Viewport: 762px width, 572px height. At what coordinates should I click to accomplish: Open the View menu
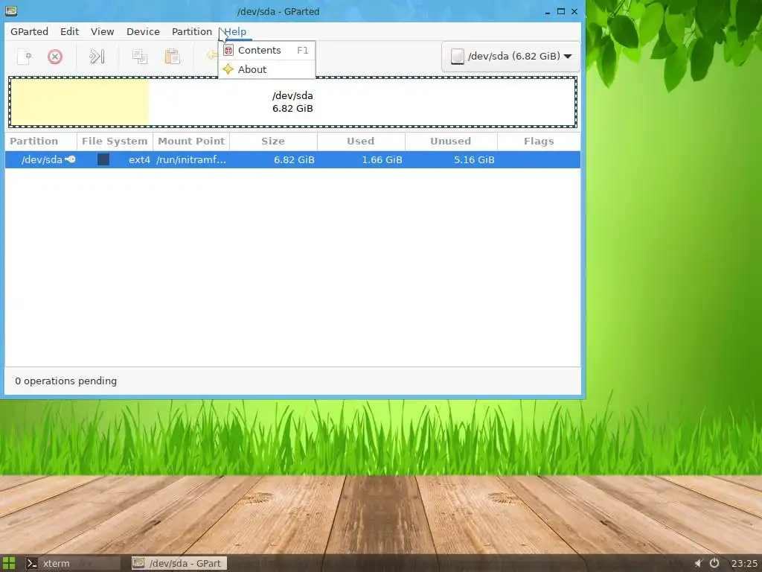[x=102, y=31]
